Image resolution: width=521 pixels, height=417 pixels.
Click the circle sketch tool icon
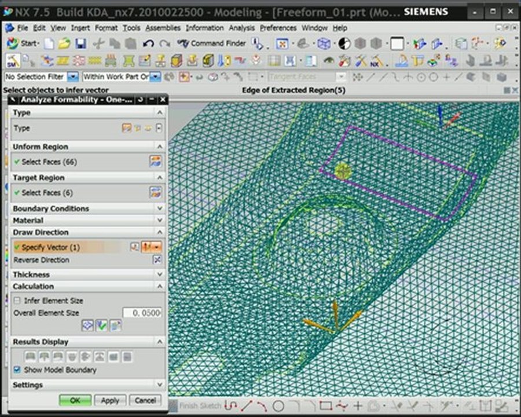278,405
